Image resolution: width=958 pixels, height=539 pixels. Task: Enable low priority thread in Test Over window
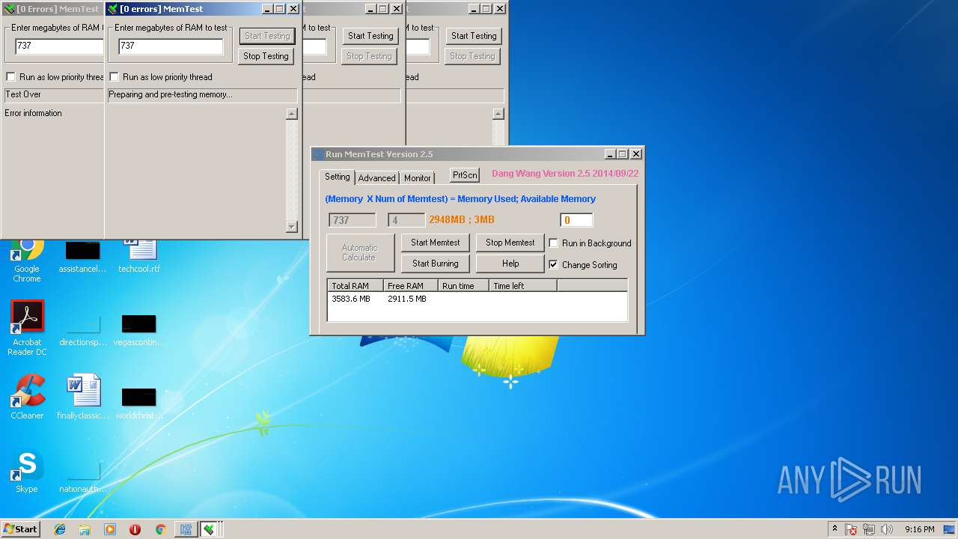(x=11, y=77)
